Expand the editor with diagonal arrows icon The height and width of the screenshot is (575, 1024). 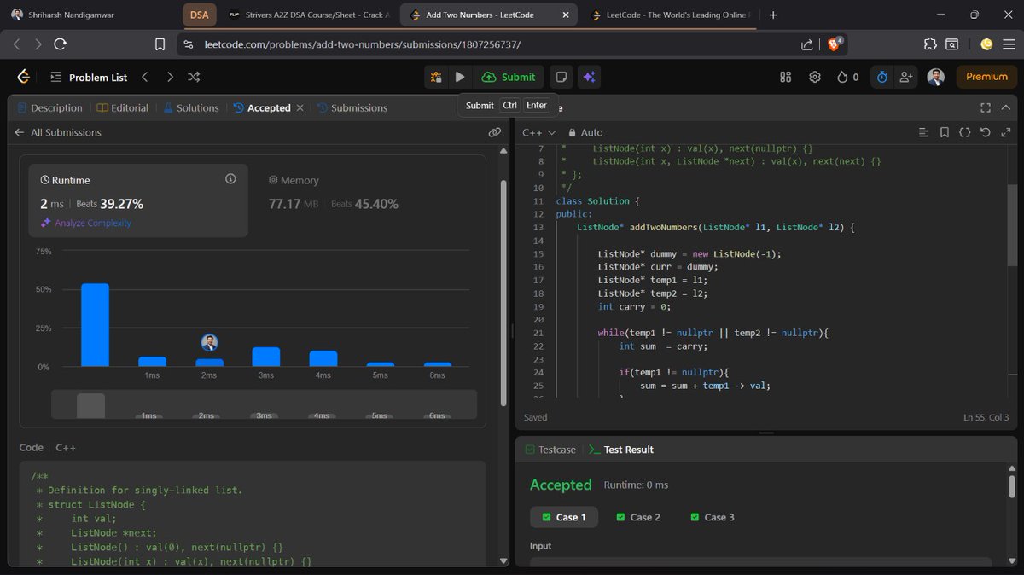tap(1006, 132)
